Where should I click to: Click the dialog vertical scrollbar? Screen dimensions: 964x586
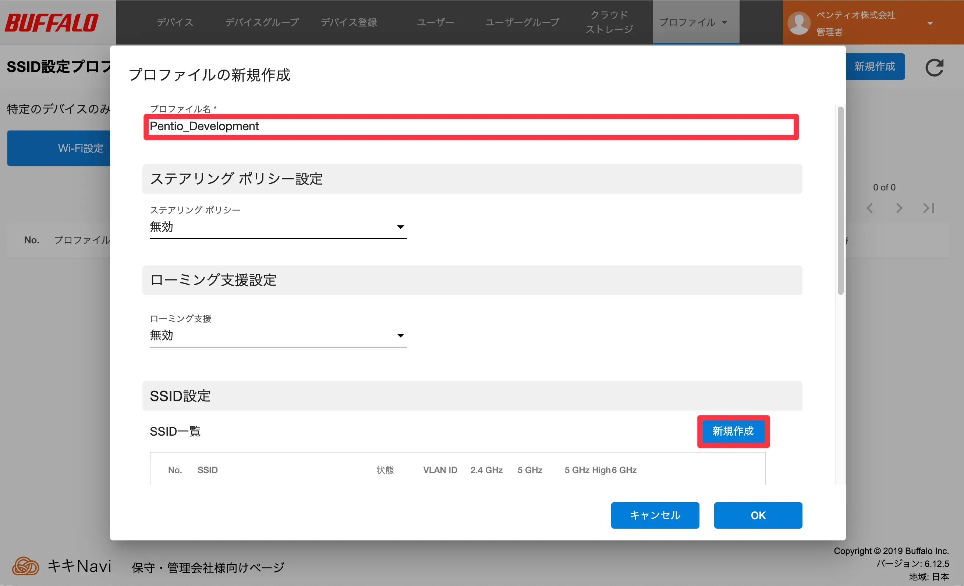(840, 201)
